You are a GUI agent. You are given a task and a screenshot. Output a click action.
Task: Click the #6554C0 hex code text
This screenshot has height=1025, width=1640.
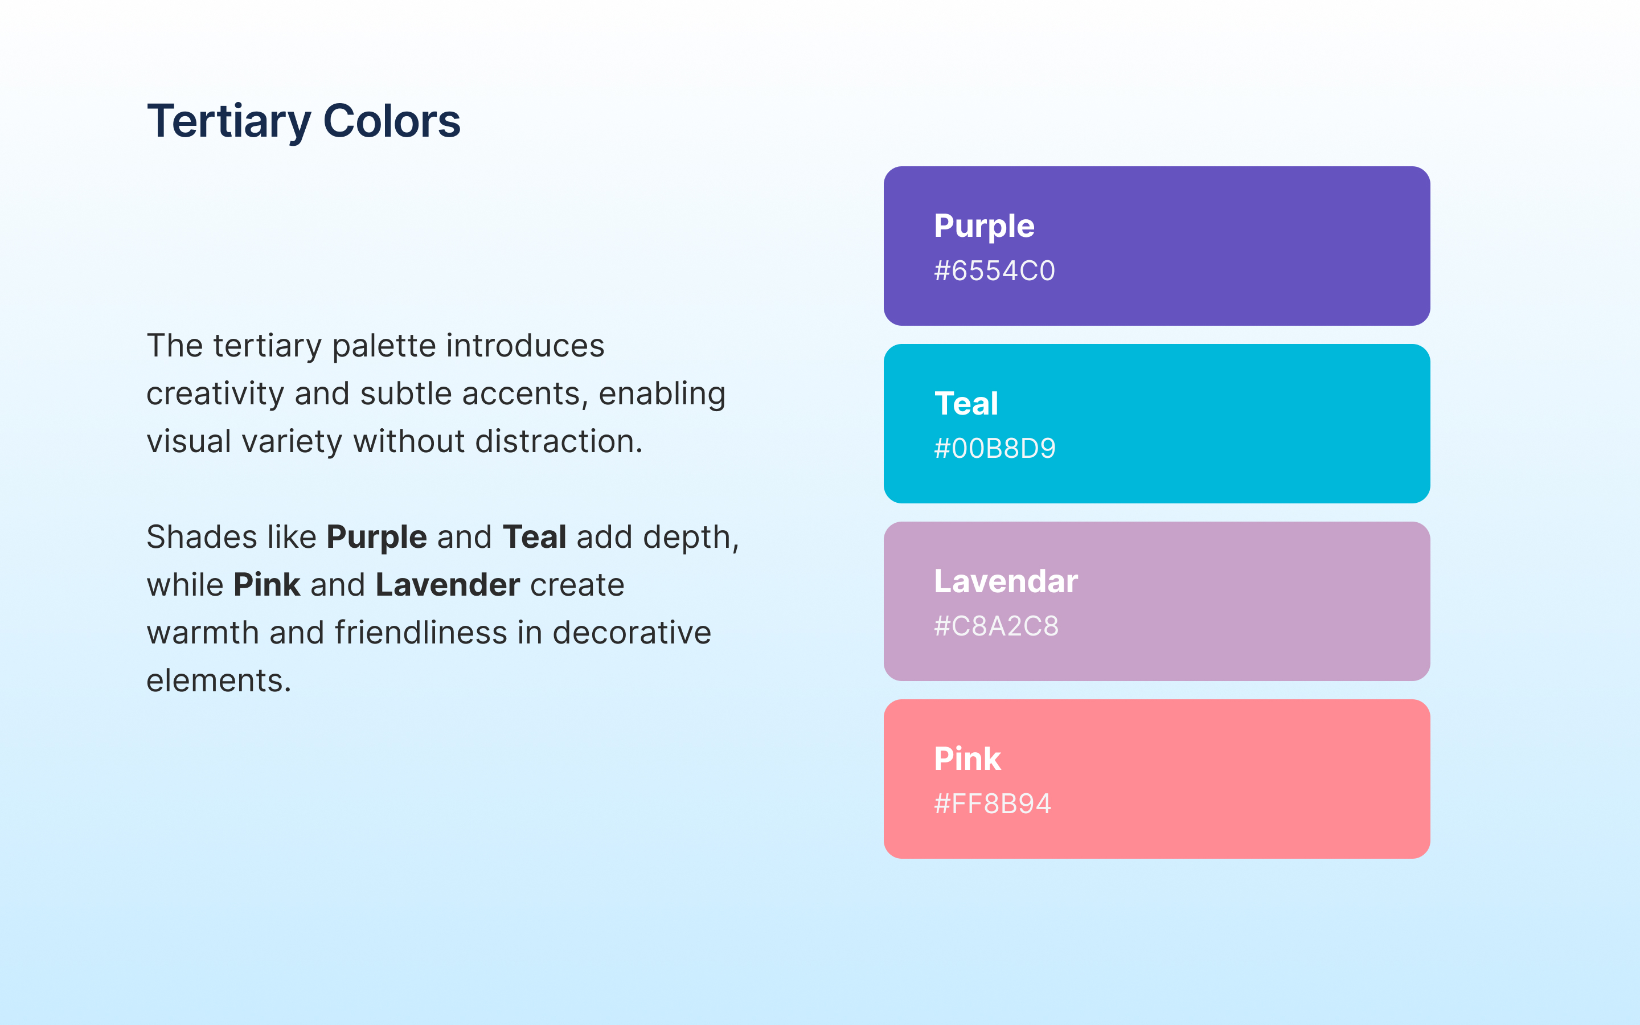(x=994, y=270)
